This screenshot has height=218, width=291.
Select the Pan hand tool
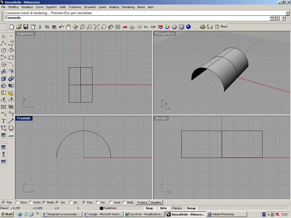[x=68, y=27]
